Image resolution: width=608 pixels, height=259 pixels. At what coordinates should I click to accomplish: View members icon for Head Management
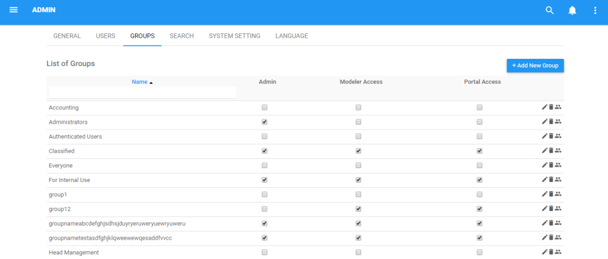(558, 252)
